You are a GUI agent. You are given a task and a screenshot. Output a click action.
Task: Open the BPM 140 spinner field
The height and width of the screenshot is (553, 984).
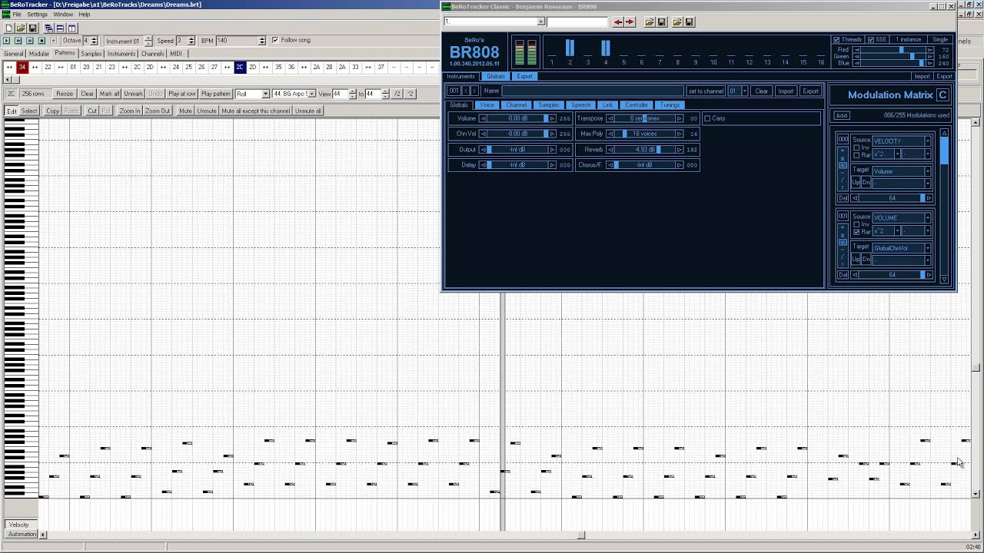[241, 40]
